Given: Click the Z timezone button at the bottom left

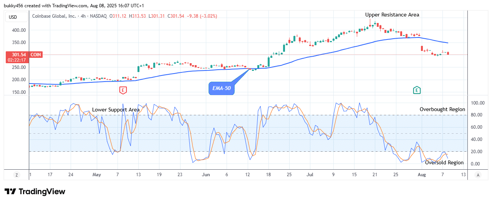Looking at the screenshot, I should point(17,175).
